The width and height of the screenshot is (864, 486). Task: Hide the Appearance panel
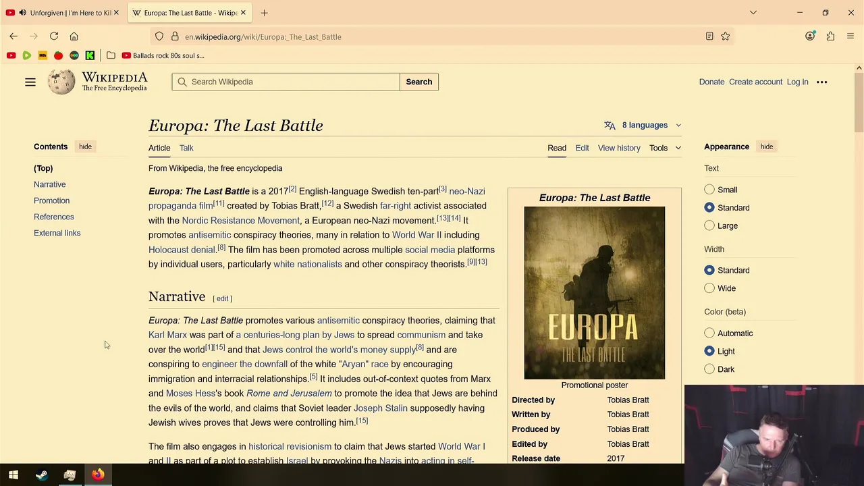click(767, 146)
